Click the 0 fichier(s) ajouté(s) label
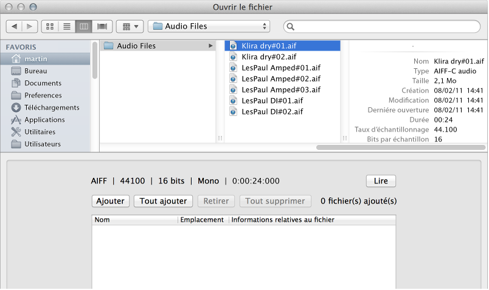 359,201
